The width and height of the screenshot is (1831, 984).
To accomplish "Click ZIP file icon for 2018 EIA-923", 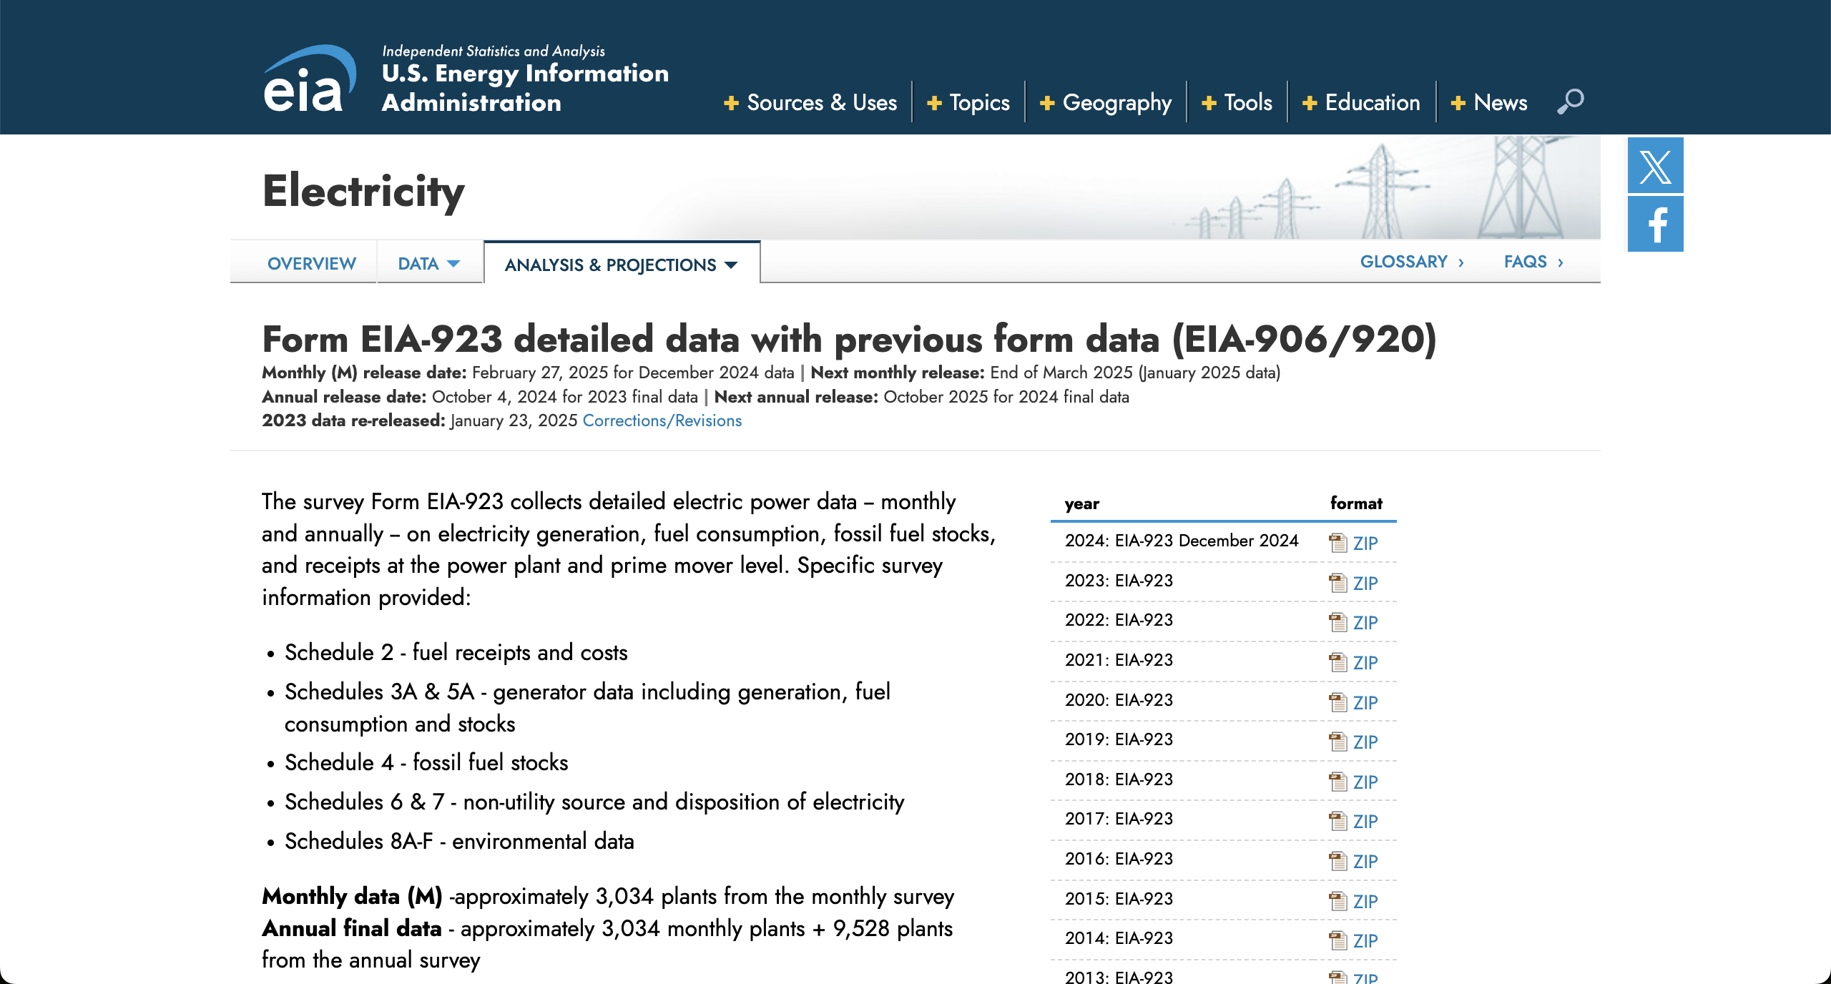I will 1337,782.
